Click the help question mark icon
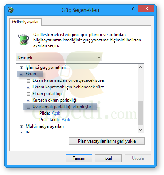164x175 pixels. click(133, 8)
